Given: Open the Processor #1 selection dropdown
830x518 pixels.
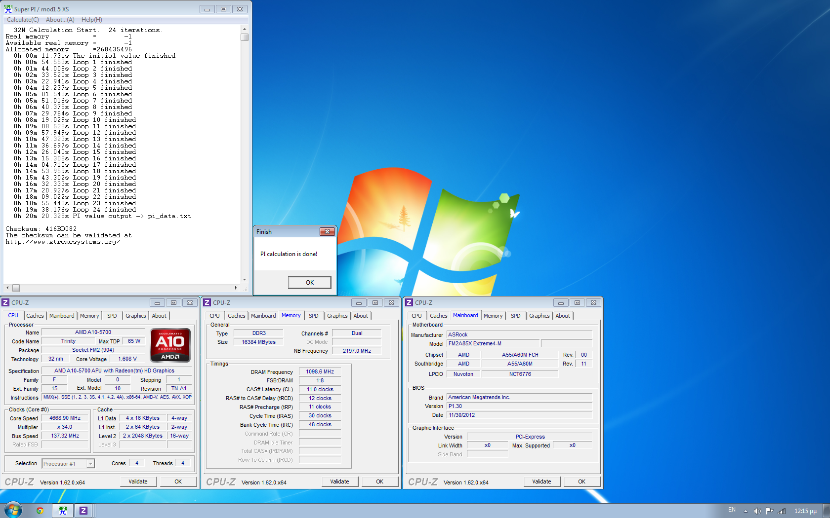Looking at the screenshot, I should [x=90, y=464].
